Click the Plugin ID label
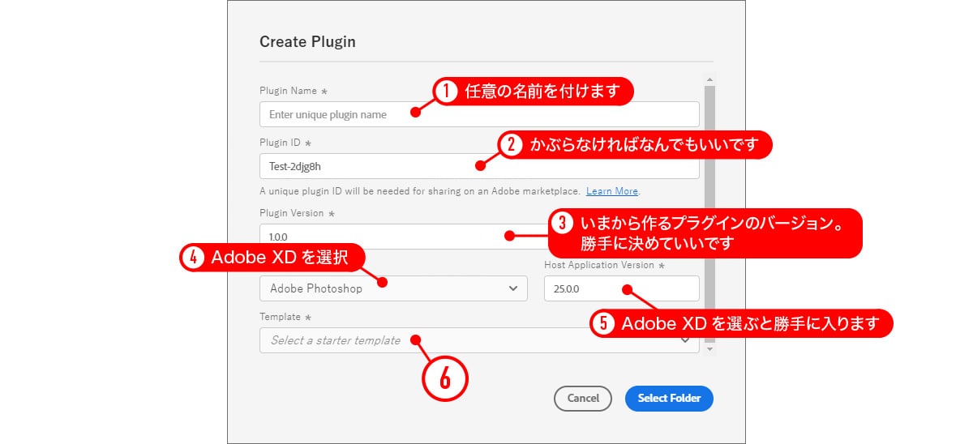Viewport: 973px width, 444px height. [x=285, y=143]
